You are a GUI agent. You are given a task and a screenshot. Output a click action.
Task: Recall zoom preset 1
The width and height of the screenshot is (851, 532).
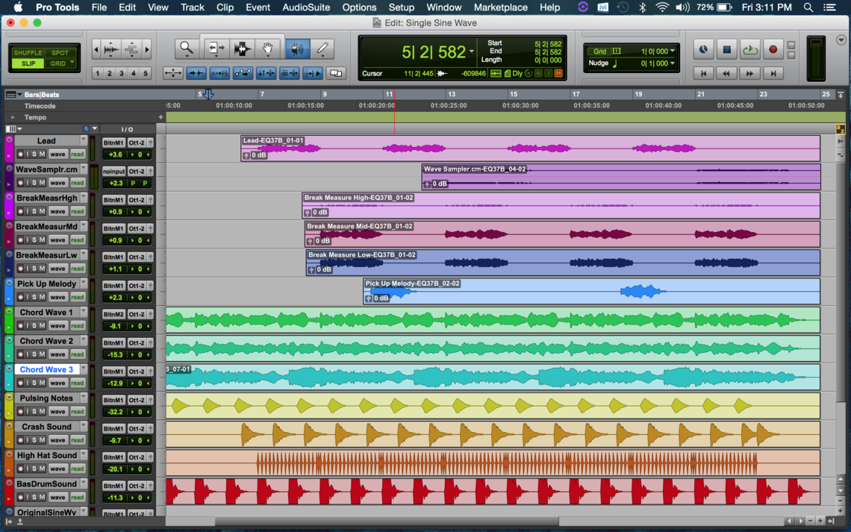tap(98, 73)
